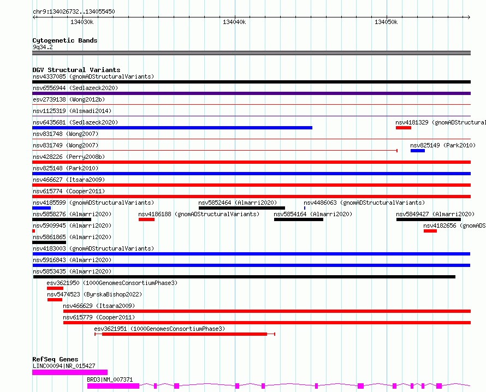
Task: Open esv3621951 (1000GenomesConsortiumPhase3) label
Action: [x=159, y=329]
